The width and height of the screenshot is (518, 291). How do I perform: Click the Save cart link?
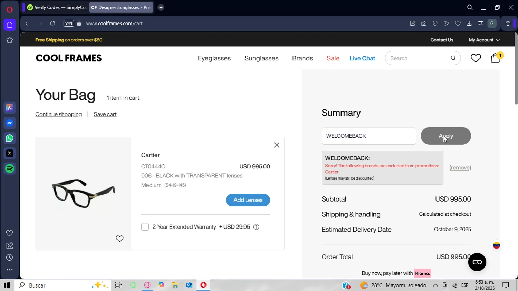coord(105,114)
